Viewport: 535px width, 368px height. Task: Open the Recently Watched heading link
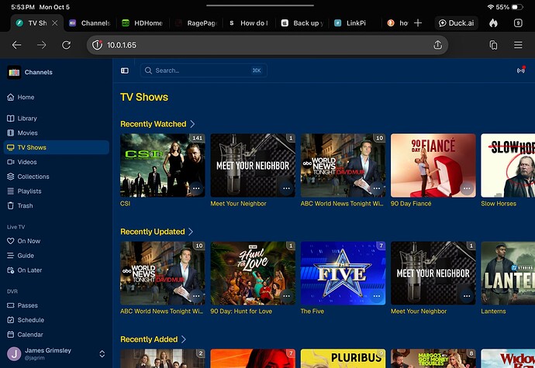pos(154,124)
